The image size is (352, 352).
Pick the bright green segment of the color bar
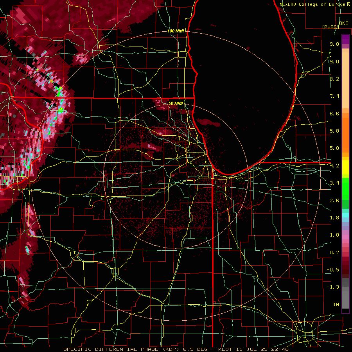[345, 189]
